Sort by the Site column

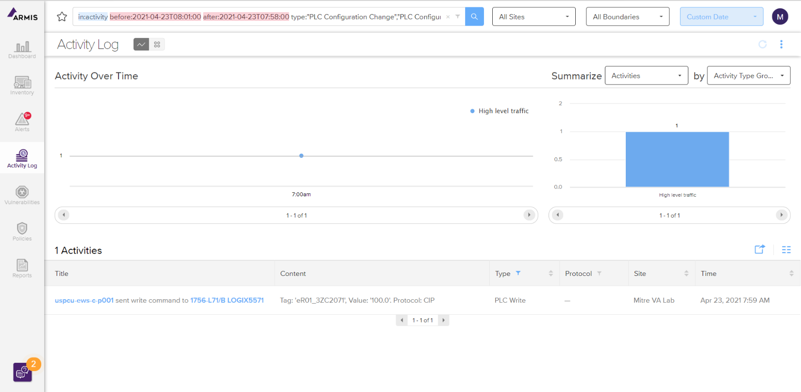point(686,273)
